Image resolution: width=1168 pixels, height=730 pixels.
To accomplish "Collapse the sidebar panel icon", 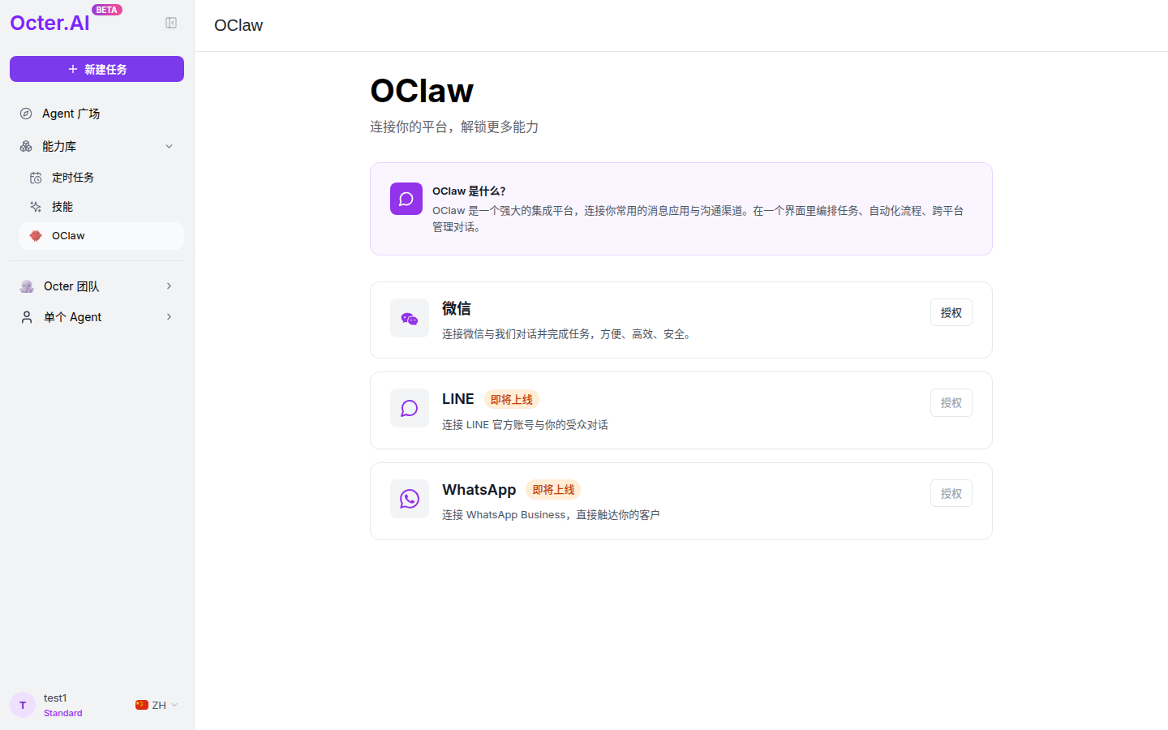I will coord(171,23).
